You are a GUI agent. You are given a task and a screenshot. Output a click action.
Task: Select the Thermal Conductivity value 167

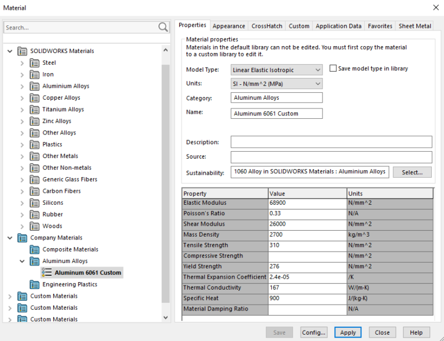pos(307,287)
